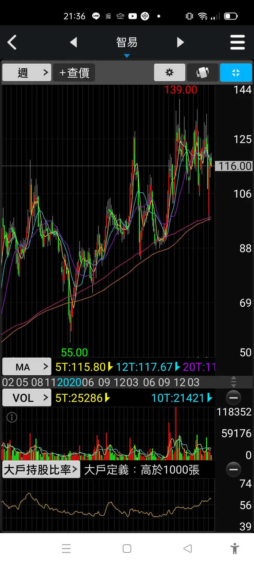Tap the rotate screen icon
Screen dimensions: 254x564
tap(203, 72)
